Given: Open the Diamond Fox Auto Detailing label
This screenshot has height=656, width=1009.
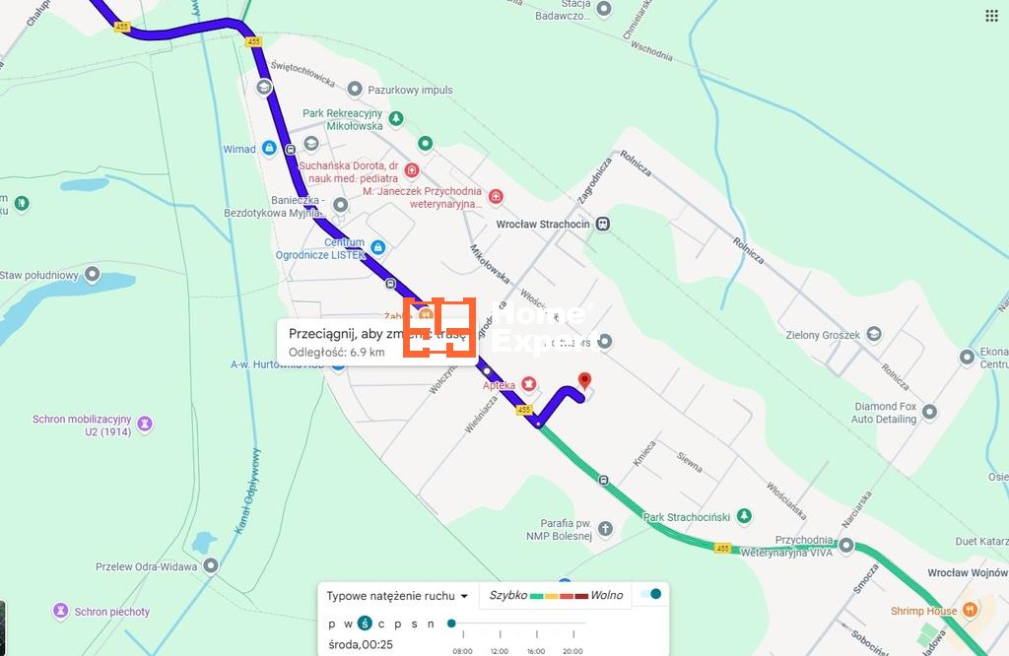Looking at the screenshot, I should [x=884, y=413].
